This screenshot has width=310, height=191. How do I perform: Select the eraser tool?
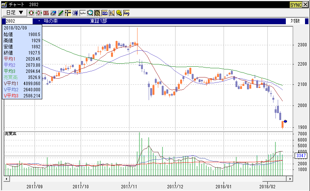pos(53,13)
